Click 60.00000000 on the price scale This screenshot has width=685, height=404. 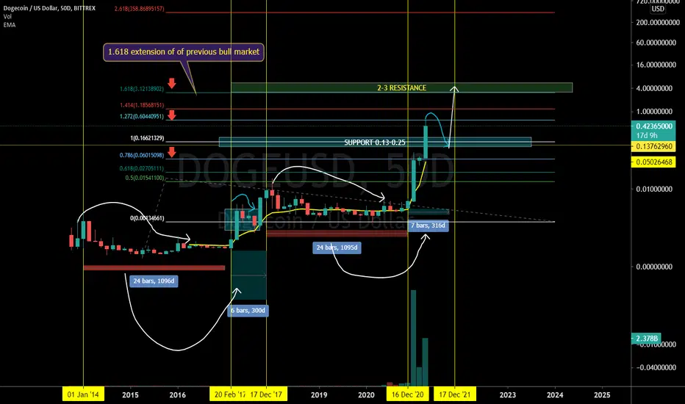tap(656, 43)
